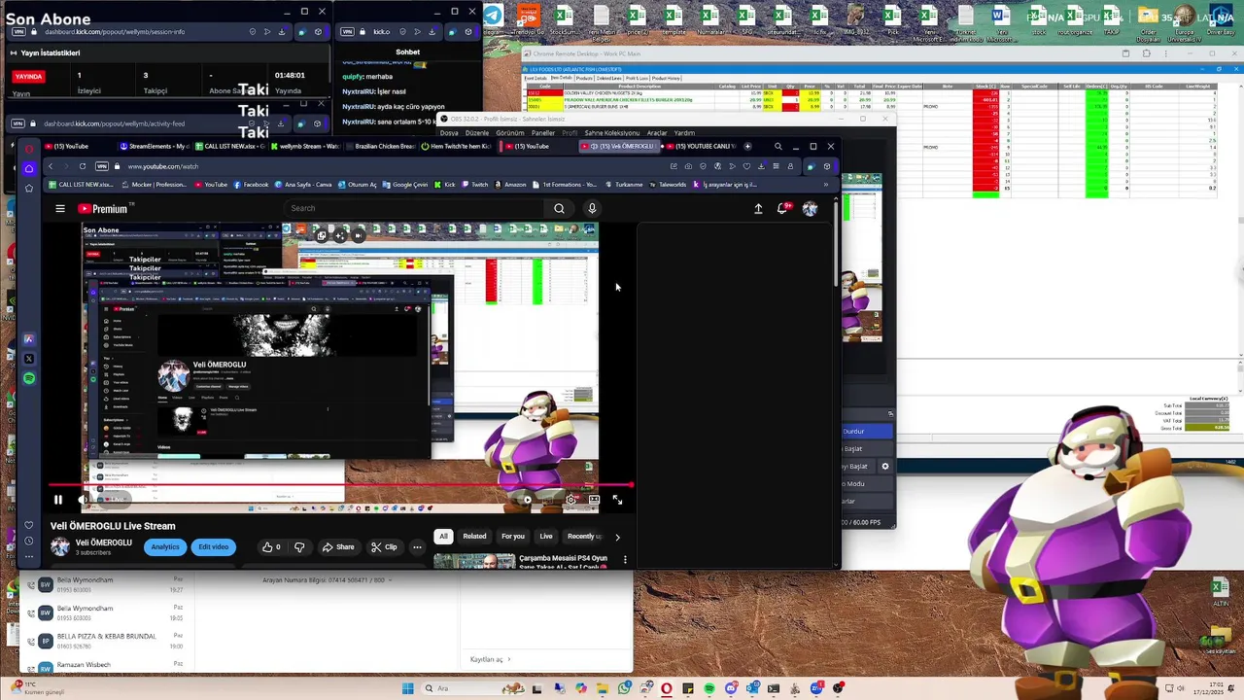The height and width of the screenshot is (700, 1244).
Task: Open Opera sidebar history clock icon
Action: click(x=29, y=542)
